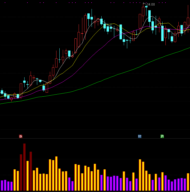Select the red candlestick peaking at 34.00

pos(143,11)
